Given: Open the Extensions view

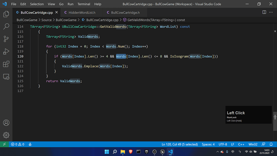Looking at the screenshot, I should (6, 64).
